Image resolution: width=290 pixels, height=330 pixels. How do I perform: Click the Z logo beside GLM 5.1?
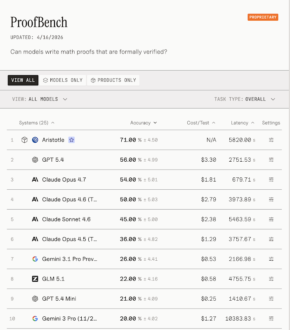tap(35, 279)
